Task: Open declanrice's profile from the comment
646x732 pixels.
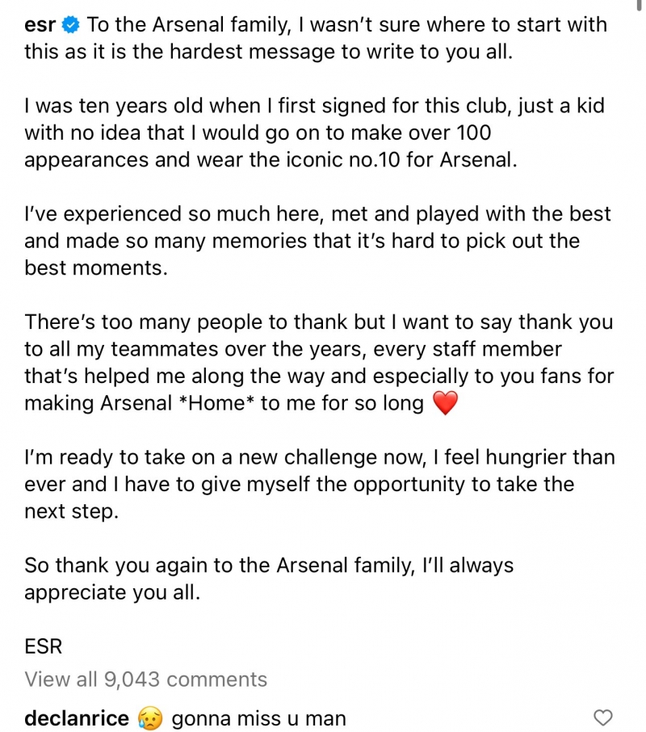Action: [x=77, y=717]
